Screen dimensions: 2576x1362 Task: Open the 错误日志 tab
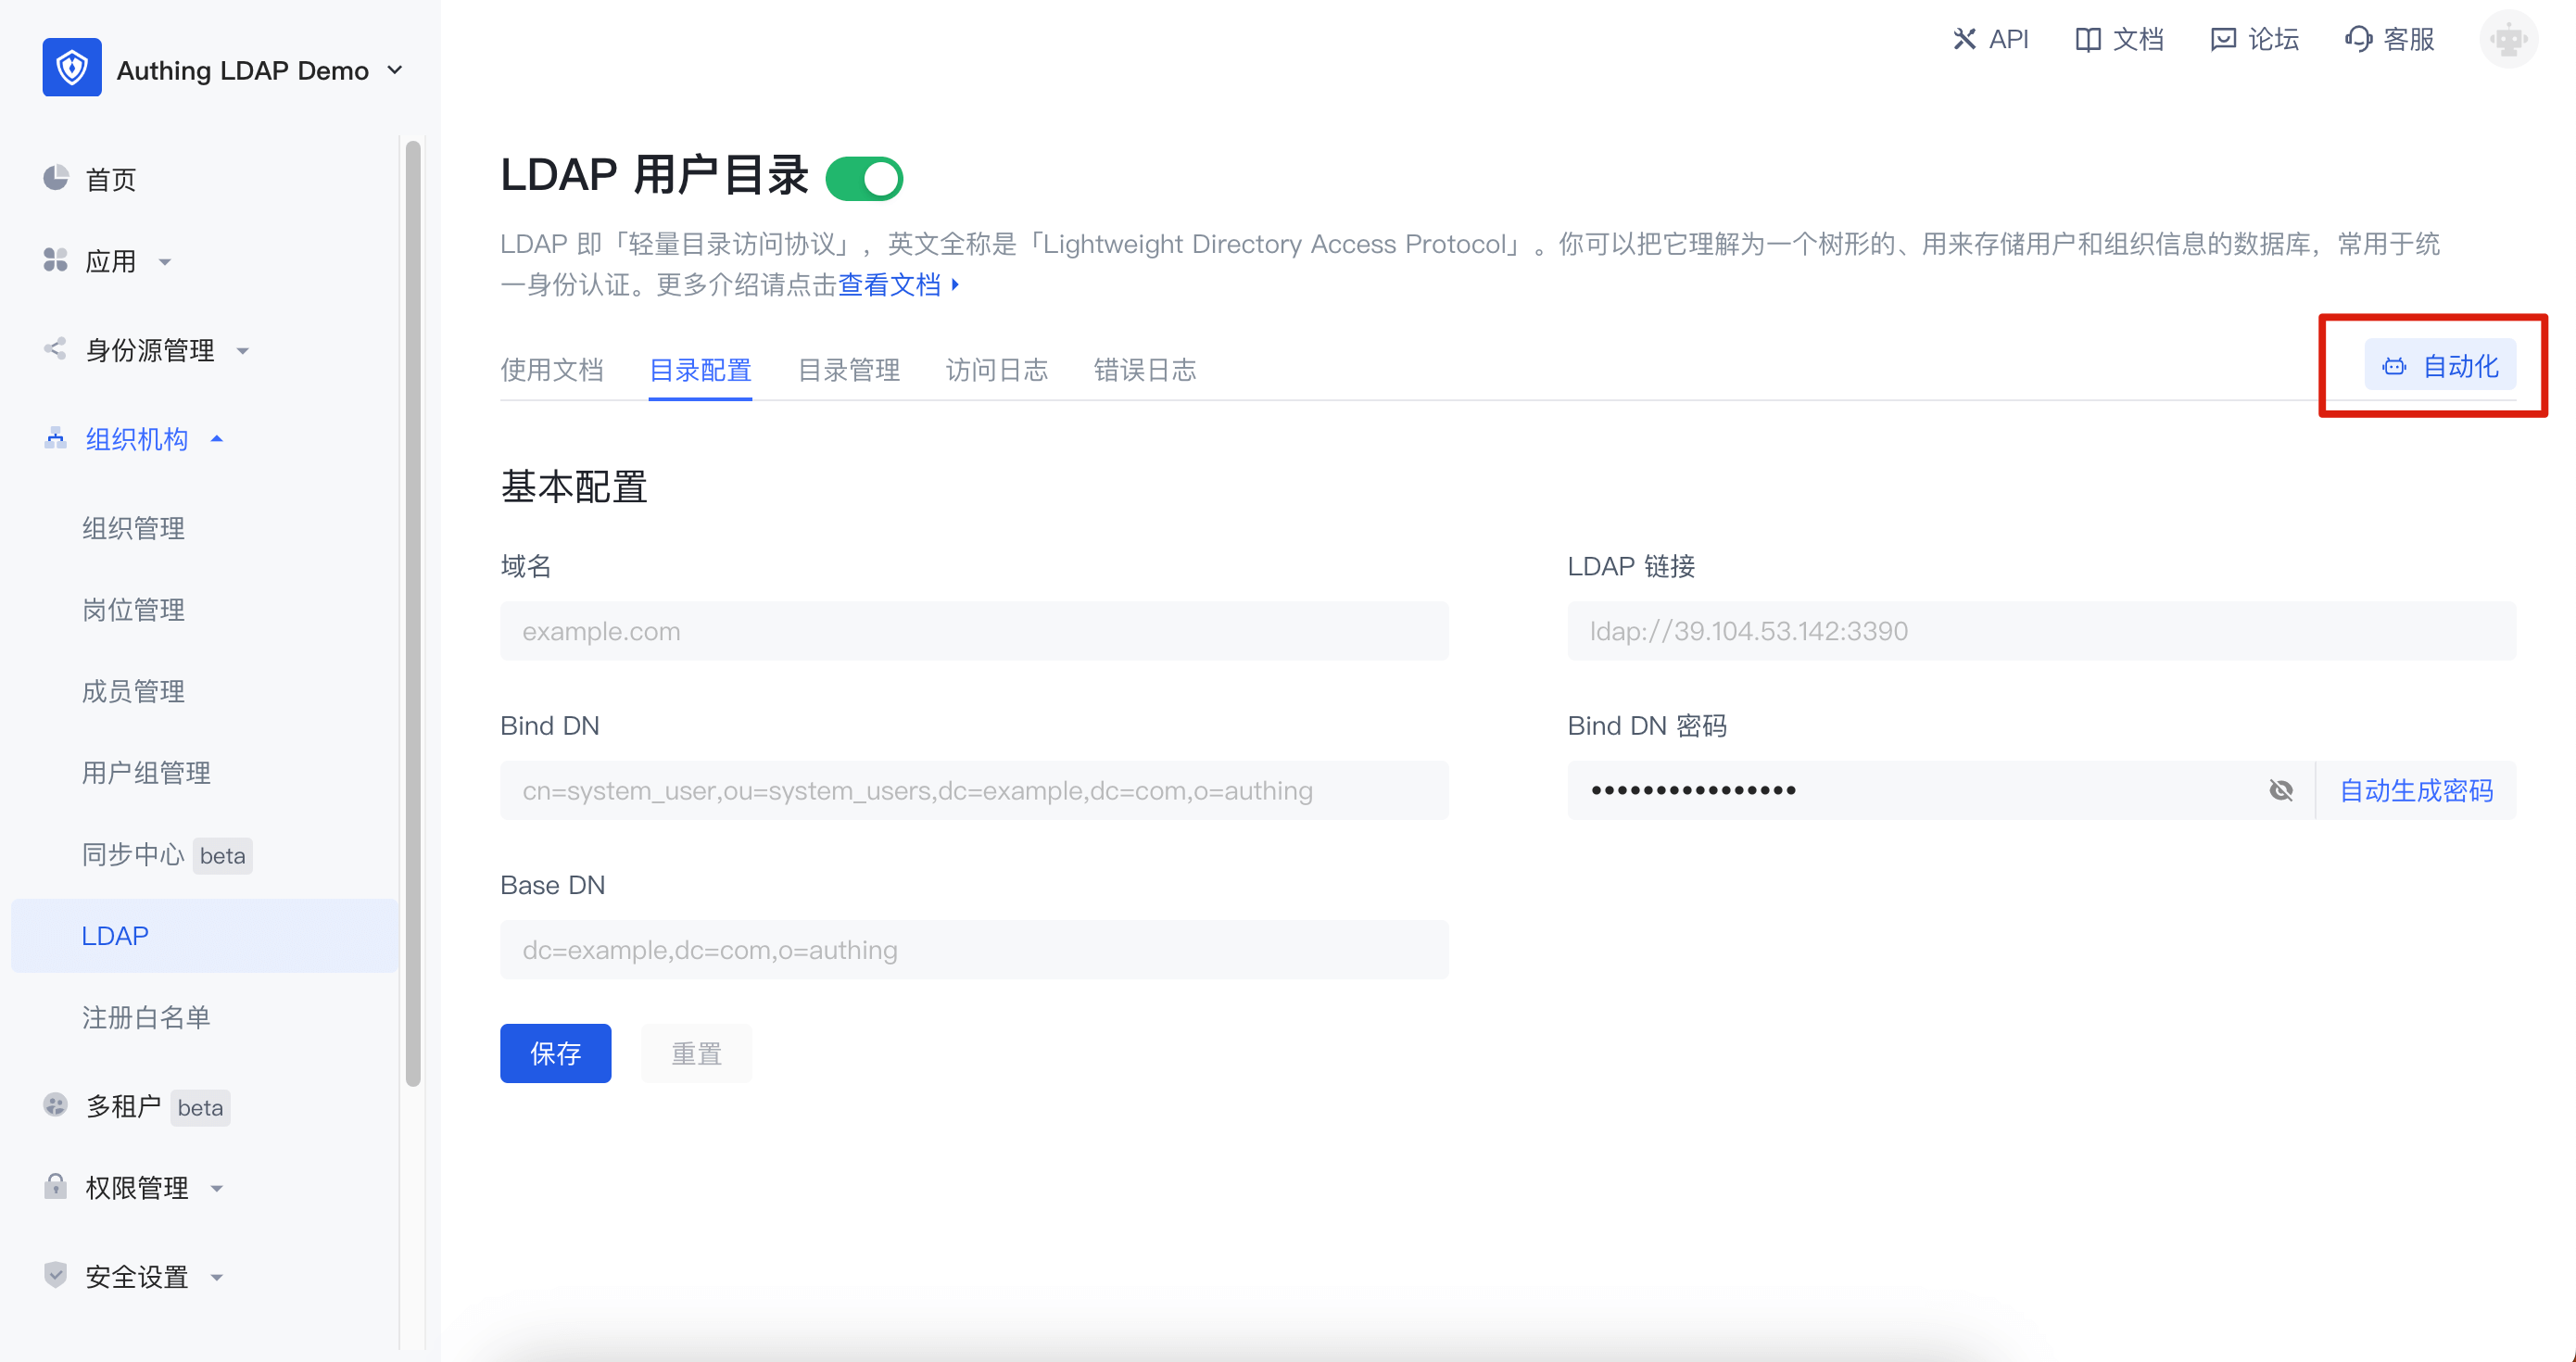point(1144,370)
